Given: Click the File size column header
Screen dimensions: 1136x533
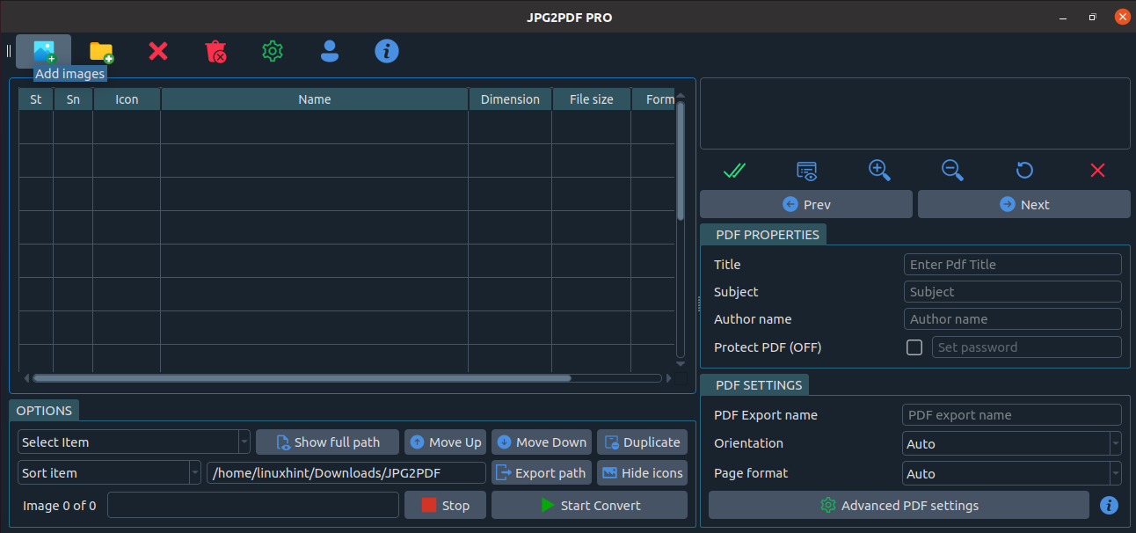Looking at the screenshot, I should coord(592,99).
